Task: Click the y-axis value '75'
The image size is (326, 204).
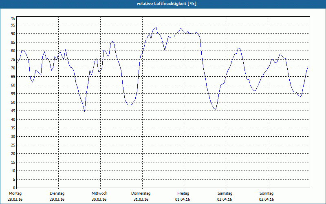Action: [13, 60]
